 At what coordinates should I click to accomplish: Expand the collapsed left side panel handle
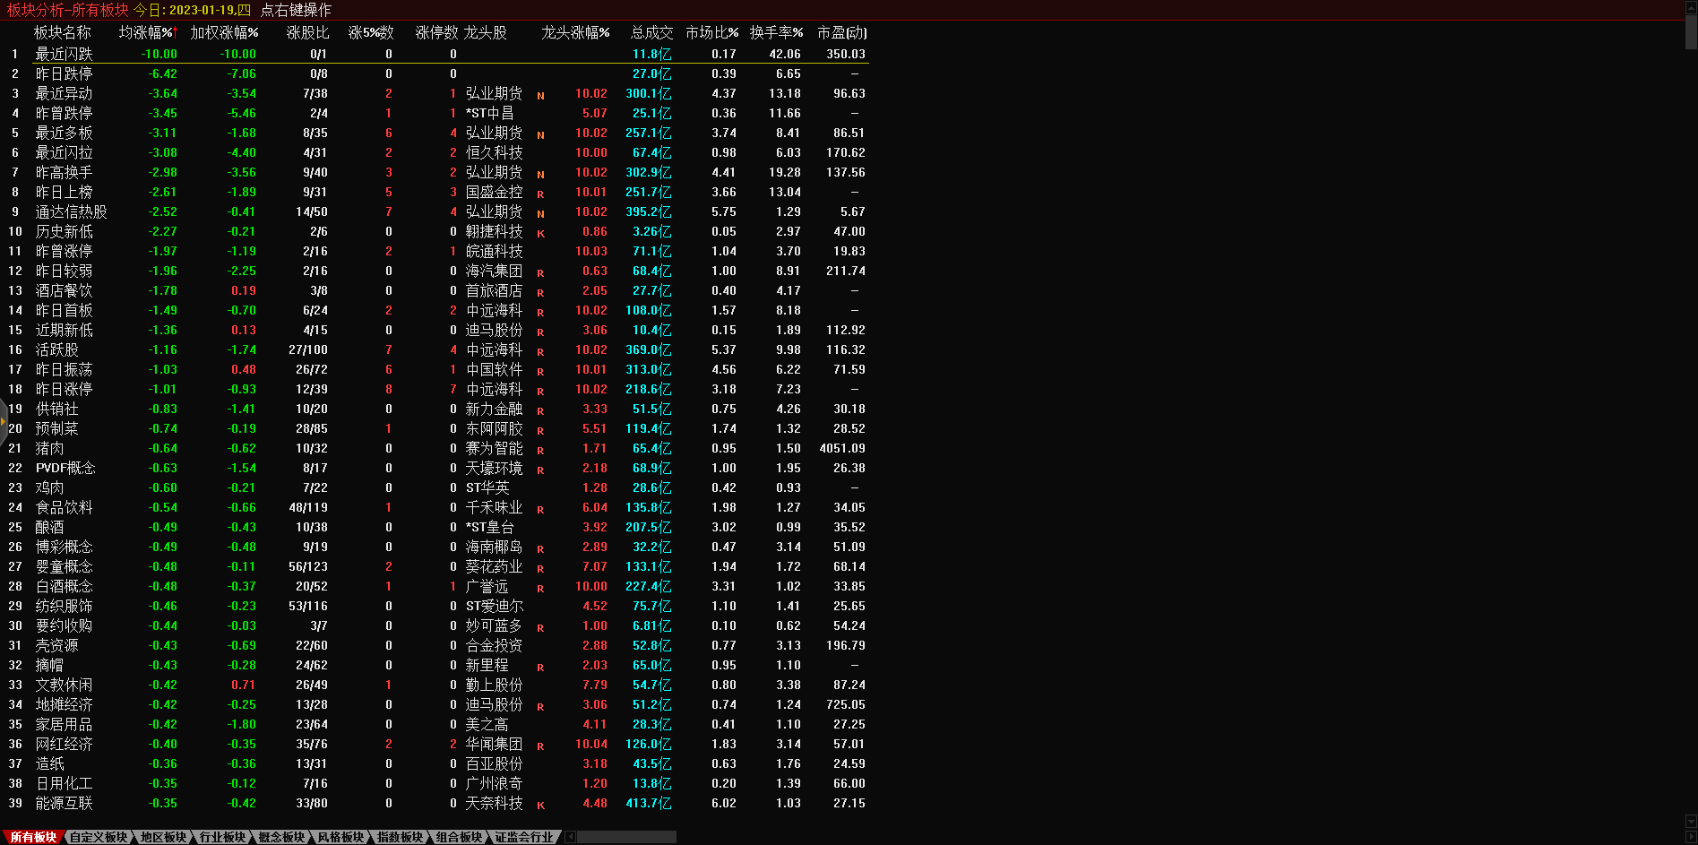coord(4,421)
